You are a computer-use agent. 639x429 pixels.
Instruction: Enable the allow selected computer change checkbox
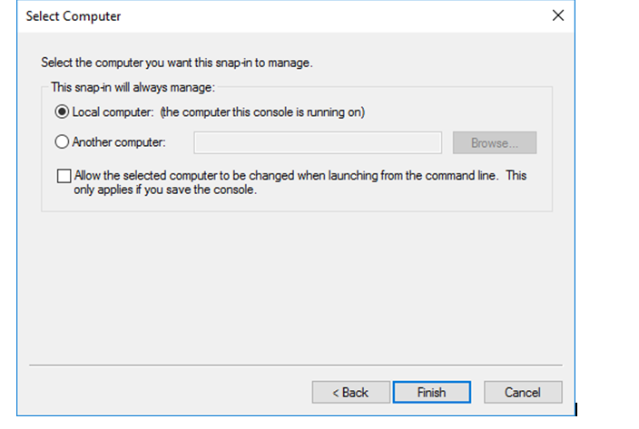pyautogui.click(x=64, y=176)
